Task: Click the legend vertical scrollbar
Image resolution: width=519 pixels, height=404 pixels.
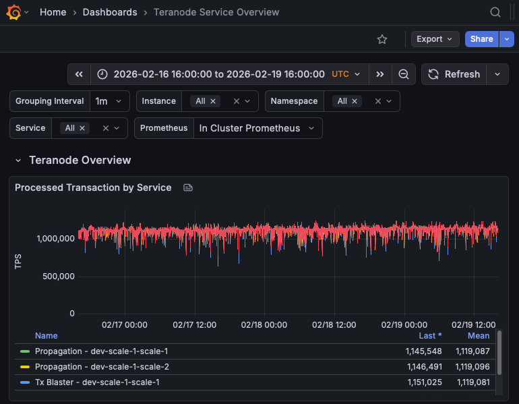Action: (499, 353)
